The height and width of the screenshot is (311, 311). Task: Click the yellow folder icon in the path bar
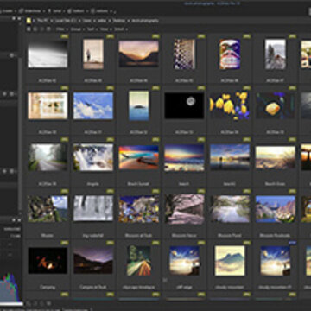[x=29, y=21]
